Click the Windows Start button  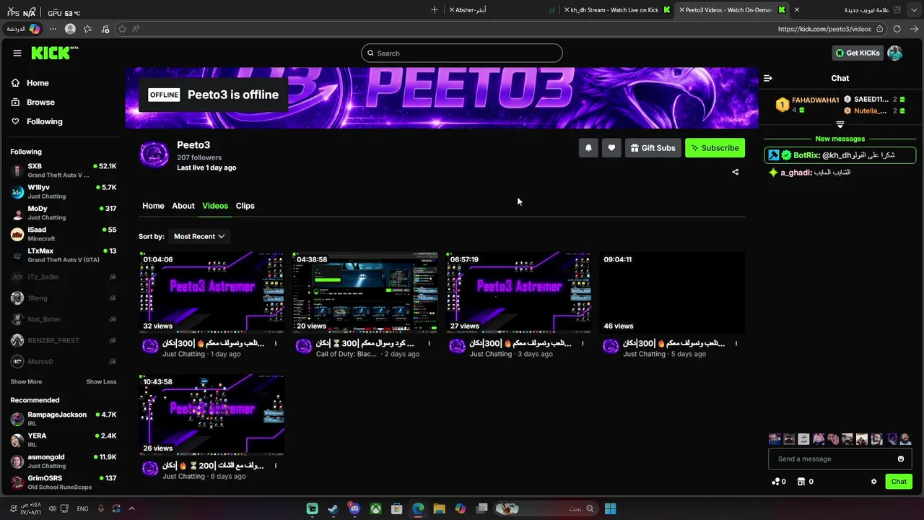[x=610, y=508]
